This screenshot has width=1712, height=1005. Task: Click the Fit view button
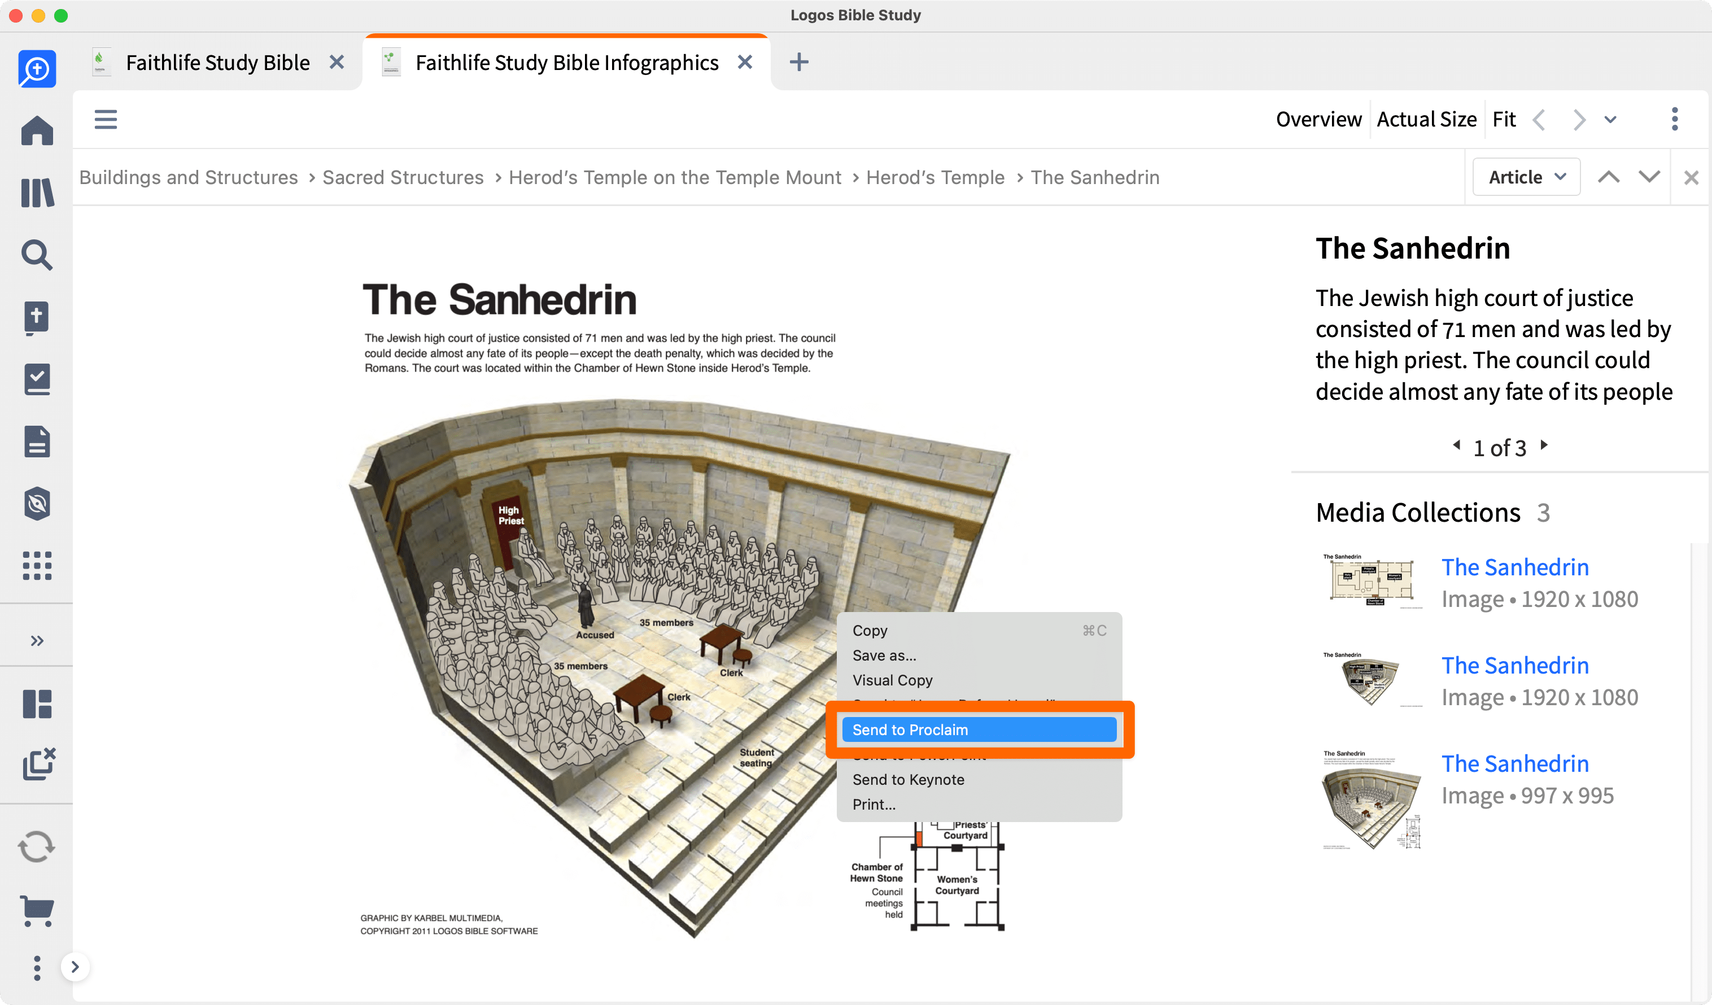(1504, 119)
